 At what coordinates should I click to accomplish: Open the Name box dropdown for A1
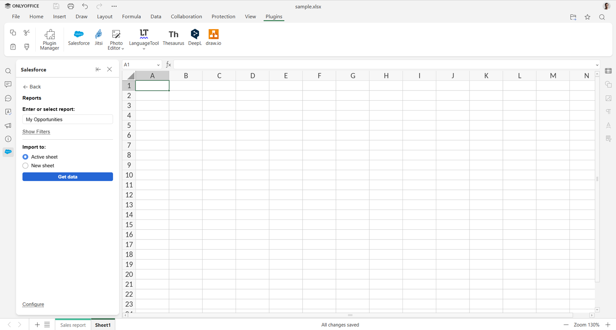(158, 65)
